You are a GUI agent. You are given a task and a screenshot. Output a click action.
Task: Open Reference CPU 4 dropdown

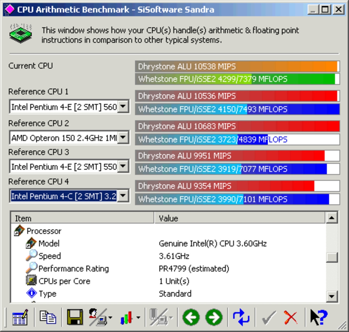pyautogui.click(x=123, y=196)
